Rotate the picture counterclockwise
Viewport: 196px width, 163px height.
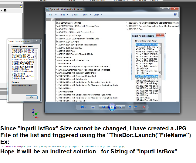click(130, 107)
